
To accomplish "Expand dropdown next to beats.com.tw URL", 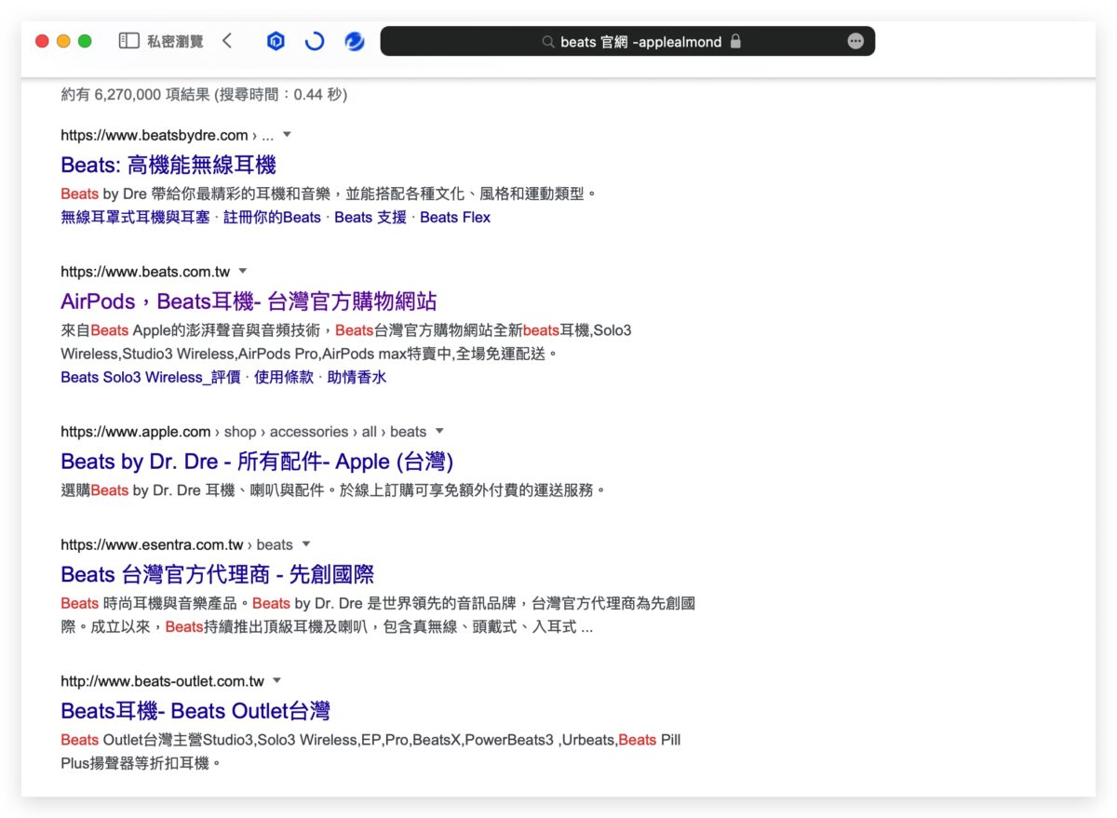I will tap(243, 272).
